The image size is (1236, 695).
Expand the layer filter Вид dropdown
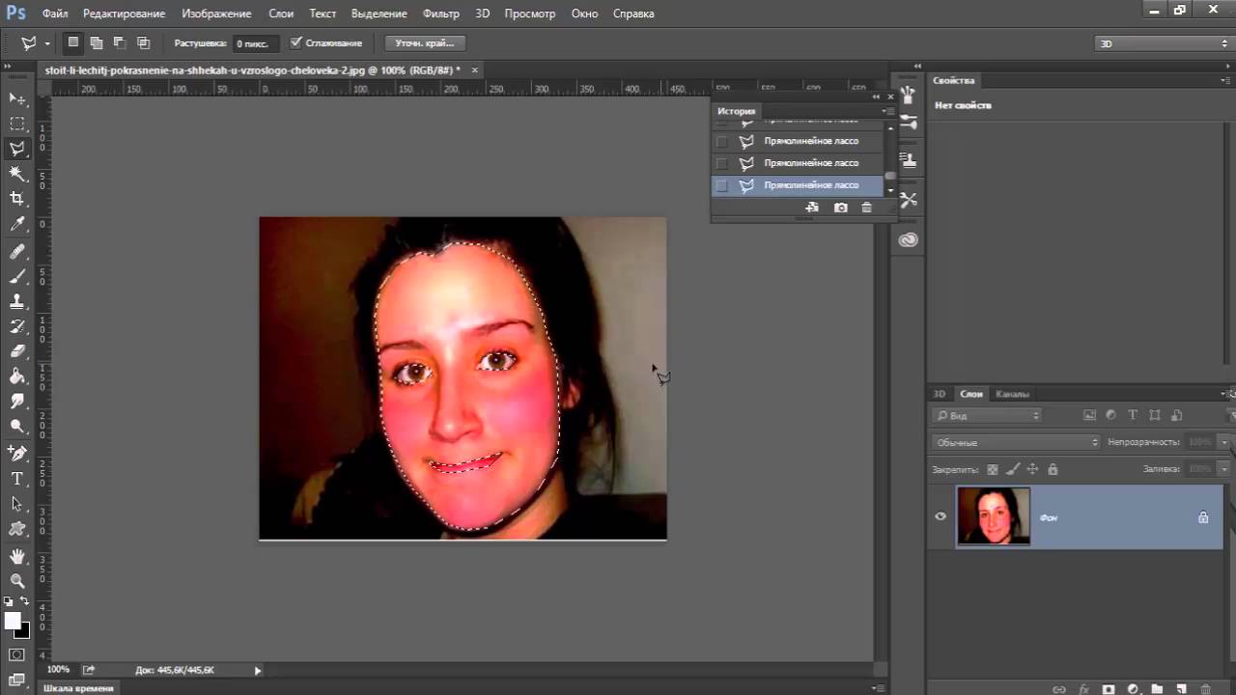(987, 415)
